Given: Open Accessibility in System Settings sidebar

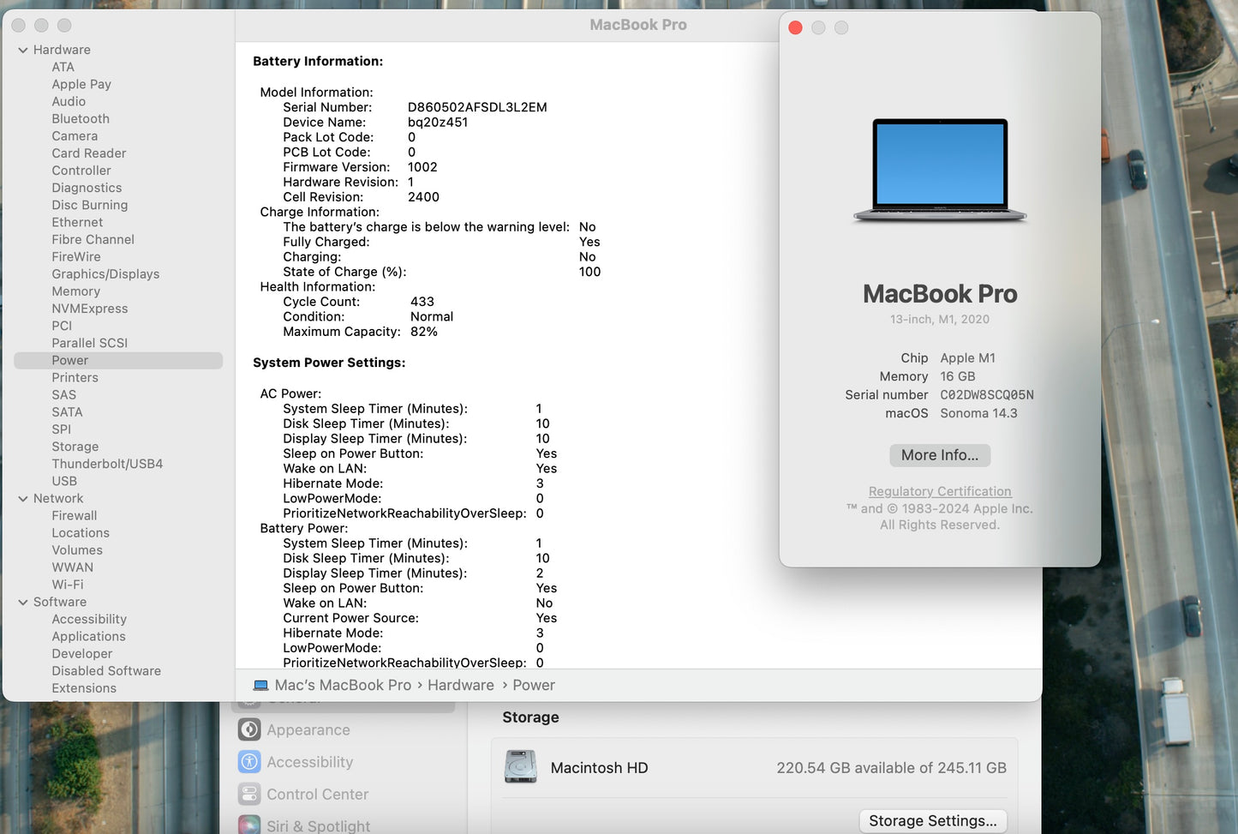Looking at the screenshot, I should pos(310,761).
